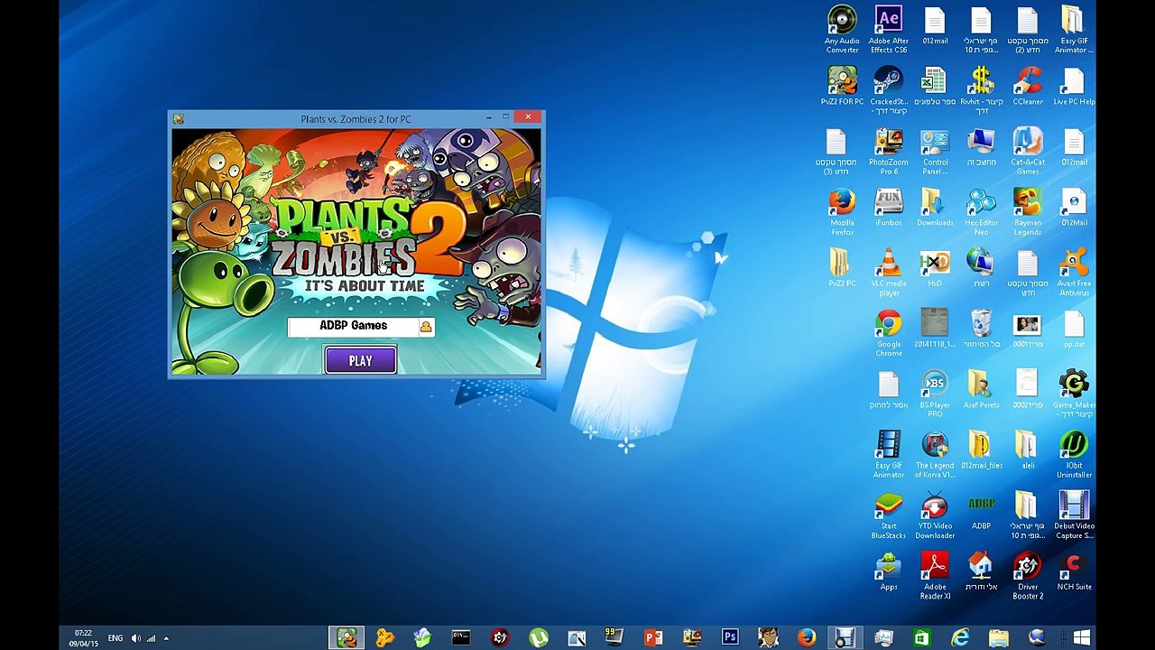Open Any Audio Converter desktop shortcut
The height and width of the screenshot is (650, 1155).
pos(842,29)
